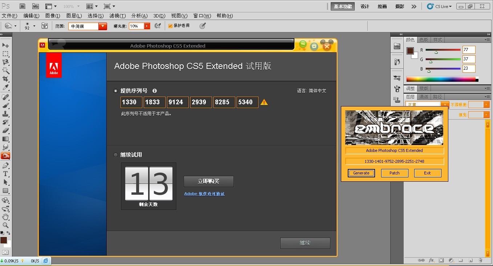This screenshot has width=493, height=266.
Task: Open Brush Presets panel icon in dock
Action: [397, 78]
